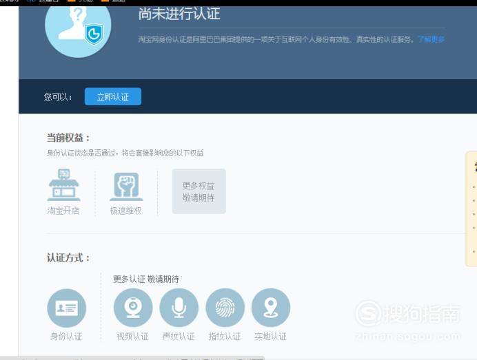Viewport: 477px width, 360px height.
Task: Click the 认证方式 section heading
Action: click(x=68, y=258)
